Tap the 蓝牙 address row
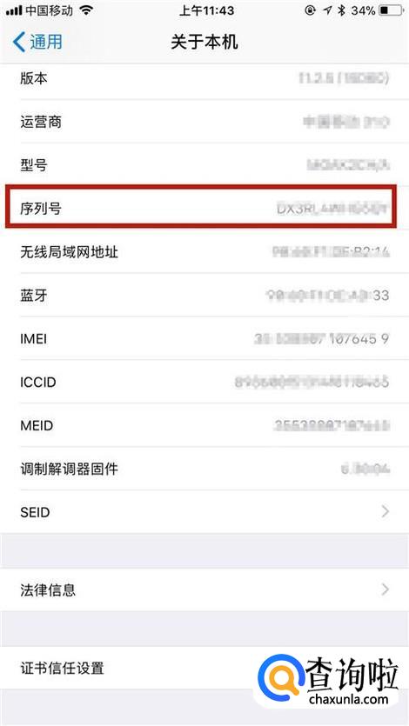 (x=204, y=295)
